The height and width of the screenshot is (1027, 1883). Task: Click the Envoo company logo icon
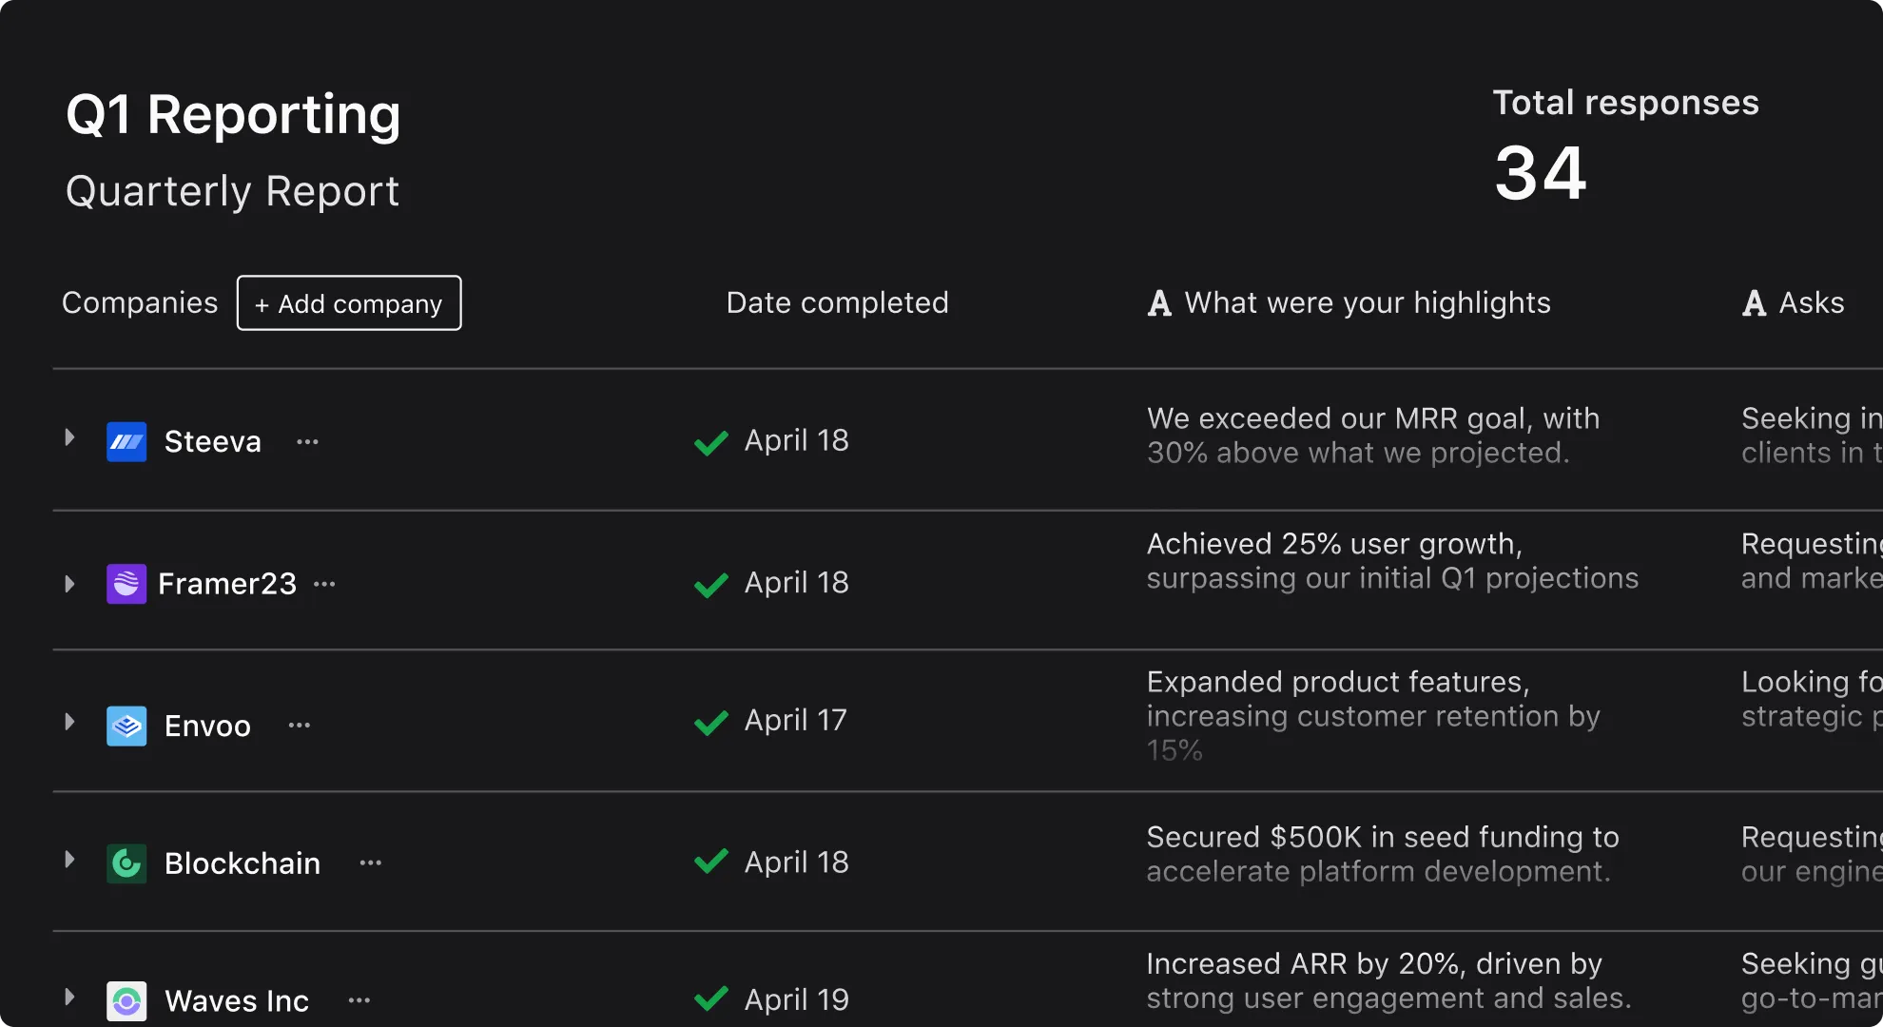click(x=126, y=725)
